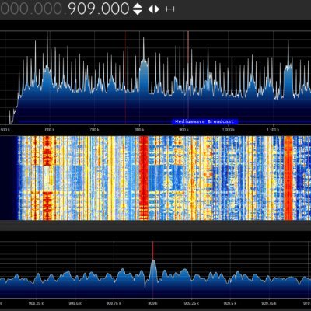Image resolution: width=311 pixels, height=311 pixels.
Task: Click the 600 k spectrum axis label
Action: tap(50, 129)
